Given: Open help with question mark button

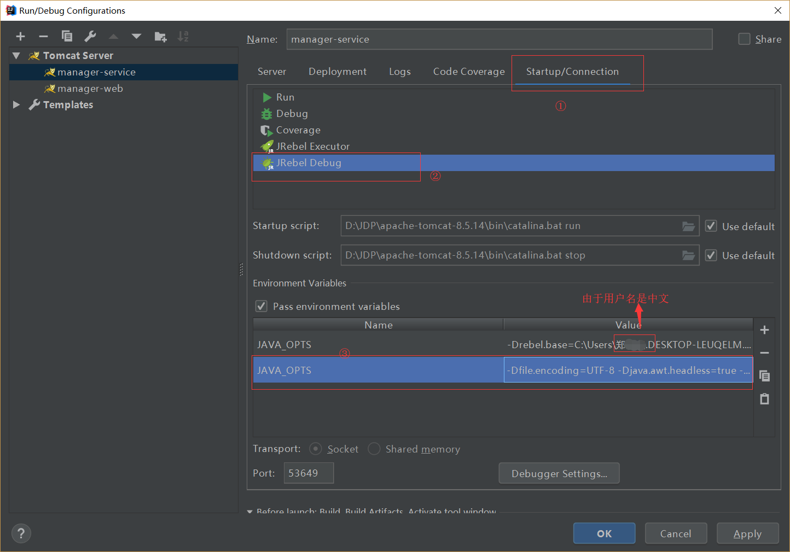Looking at the screenshot, I should pos(21,533).
